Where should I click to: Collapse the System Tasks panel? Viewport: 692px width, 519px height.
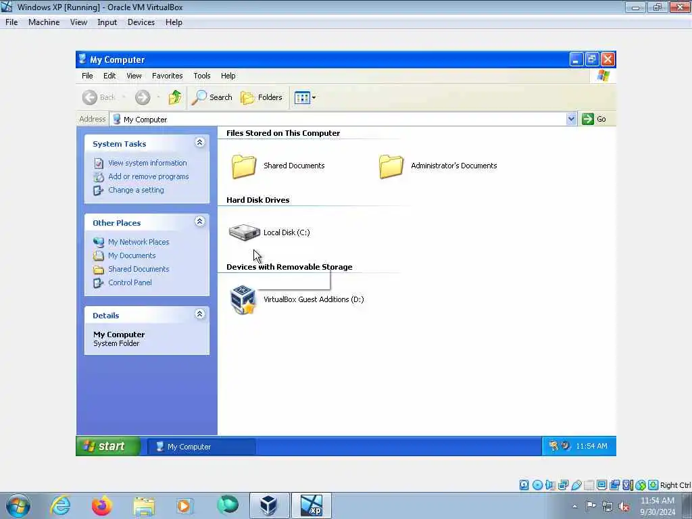click(199, 142)
